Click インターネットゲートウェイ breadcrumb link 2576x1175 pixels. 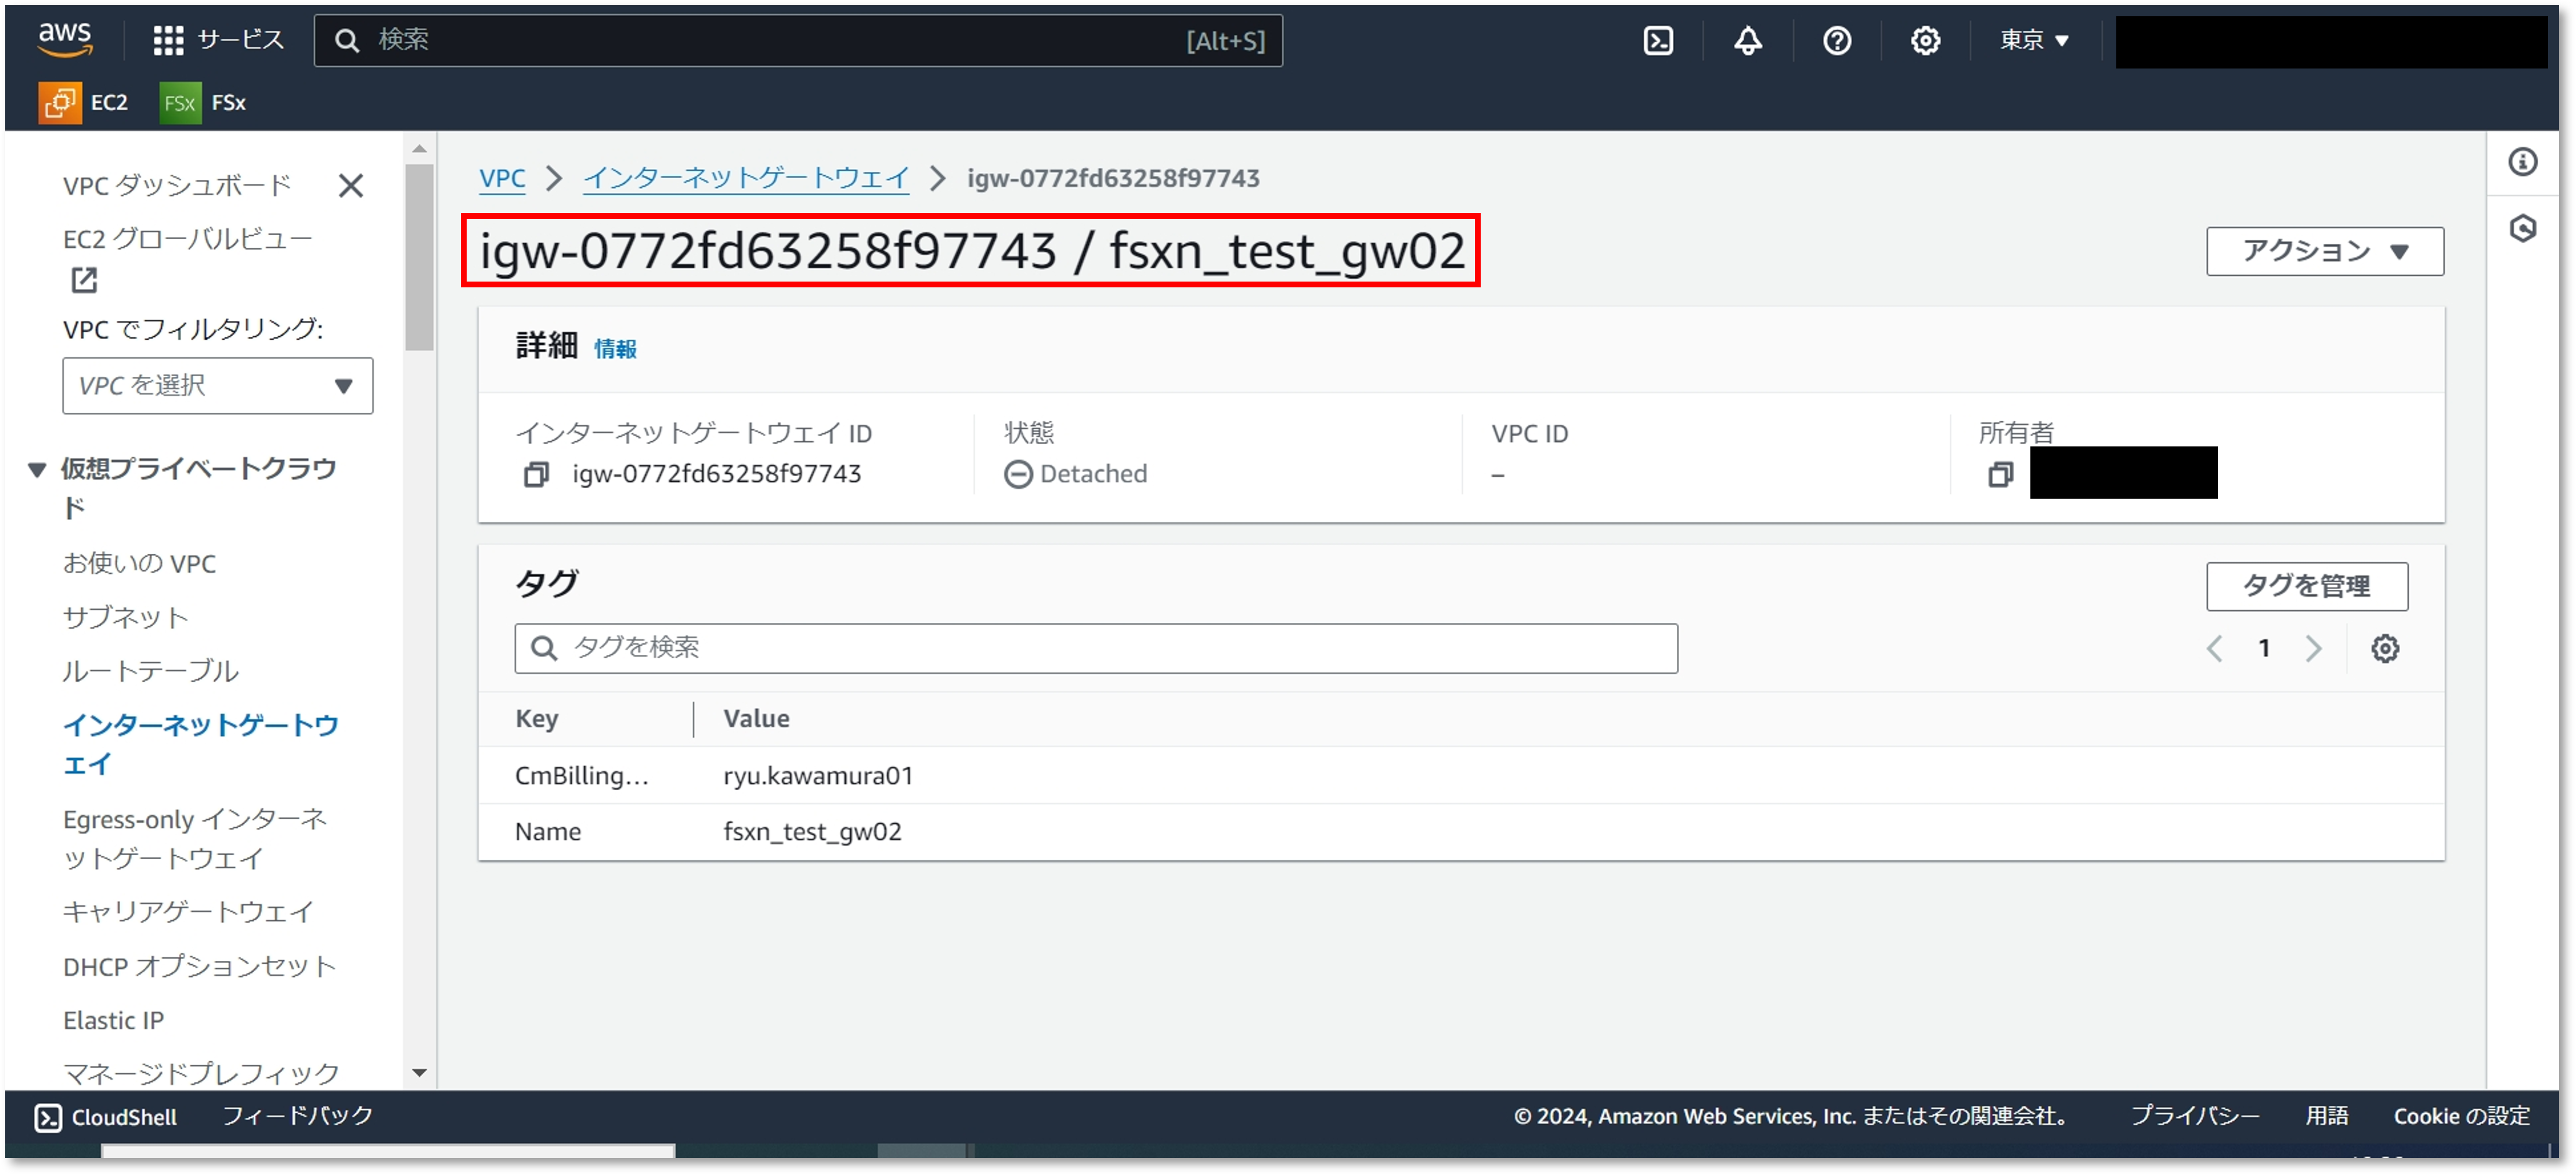pyautogui.click(x=745, y=178)
